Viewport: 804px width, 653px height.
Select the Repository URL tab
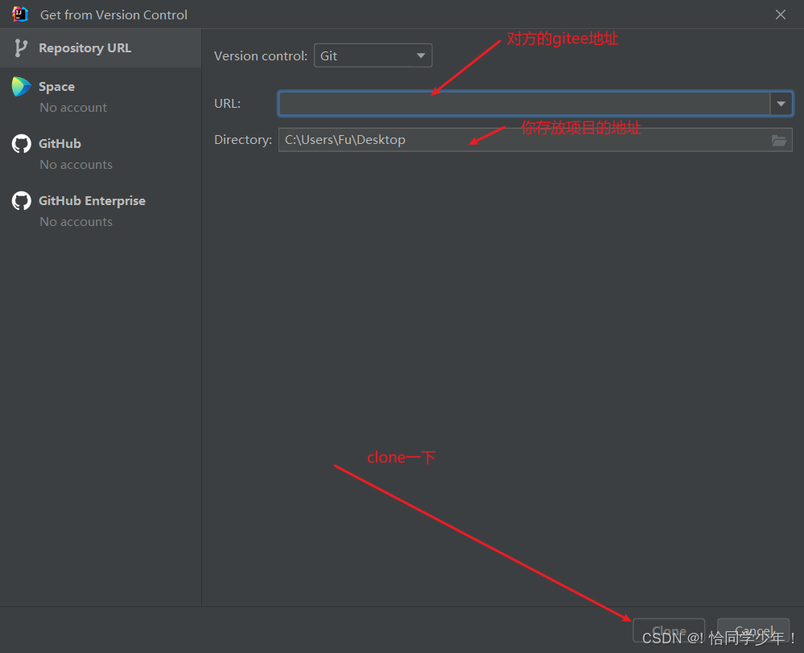(101, 48)
